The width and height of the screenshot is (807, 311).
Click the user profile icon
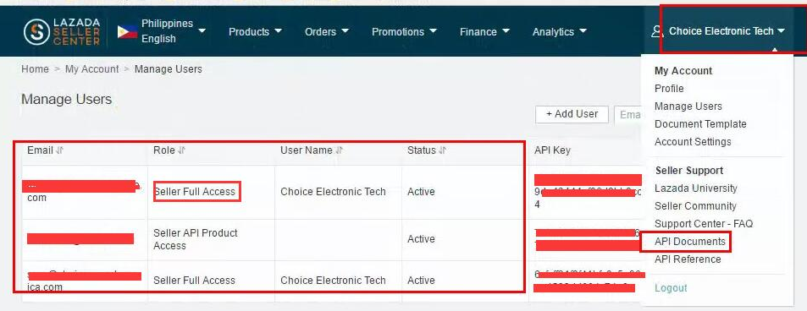point(657,32)
